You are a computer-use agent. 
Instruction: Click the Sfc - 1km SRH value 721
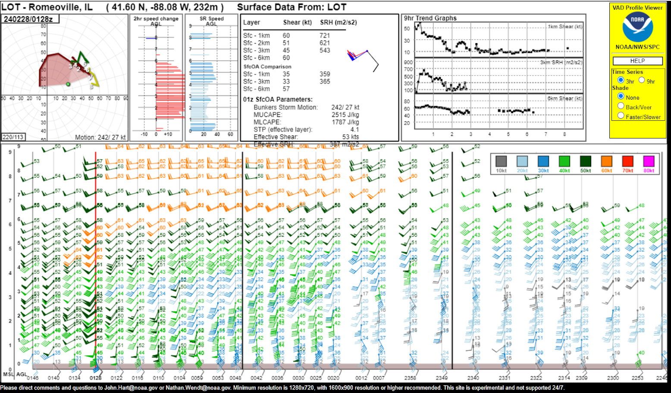pyautogui.click(x=325, y=36)
